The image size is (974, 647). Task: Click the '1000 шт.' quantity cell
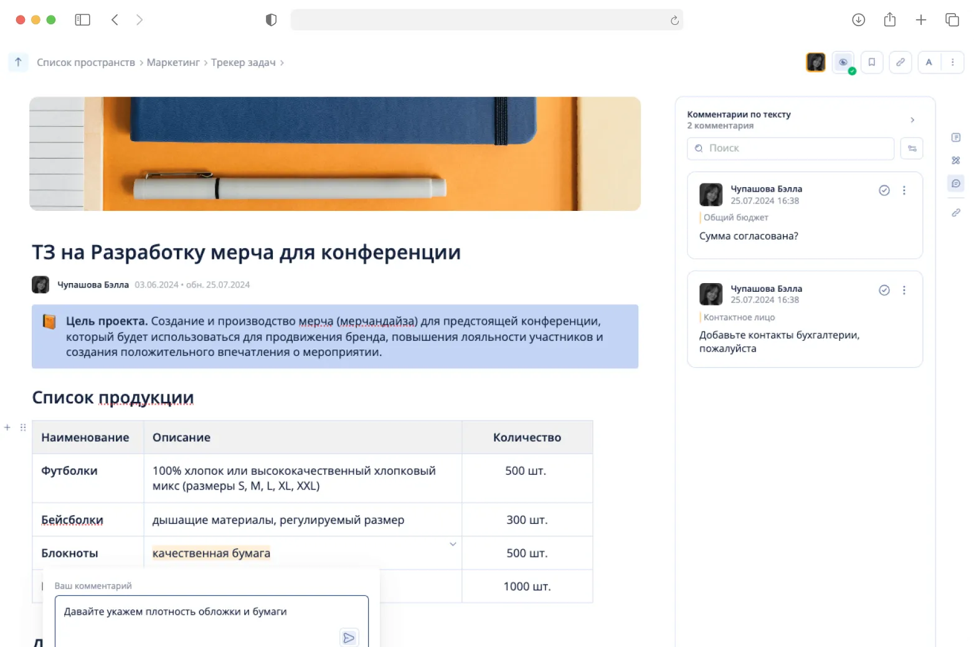coord(527,586)
